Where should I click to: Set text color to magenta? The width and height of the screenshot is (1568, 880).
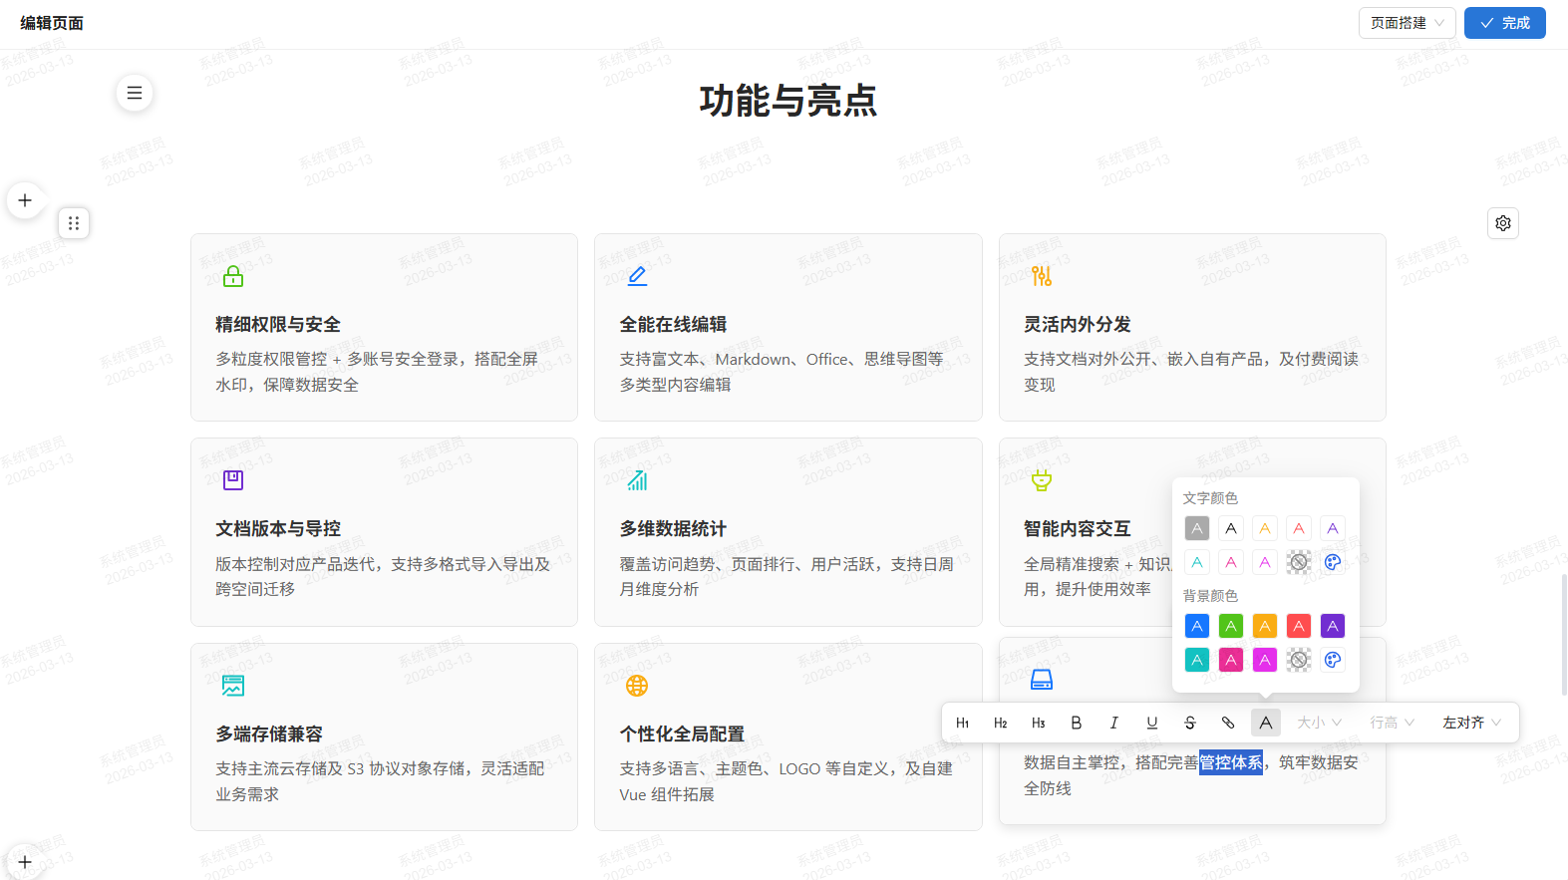(1265, 562)
